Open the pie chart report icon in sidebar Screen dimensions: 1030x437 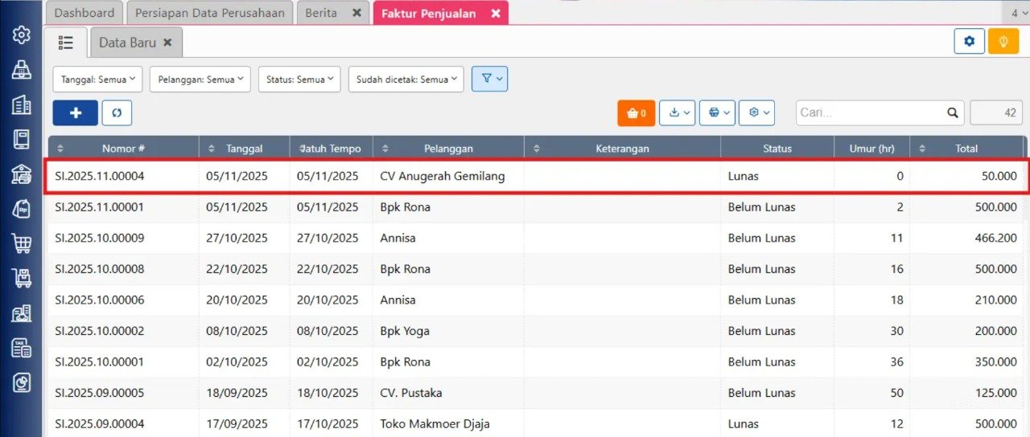pyautogui.click(x=21, y=382)
